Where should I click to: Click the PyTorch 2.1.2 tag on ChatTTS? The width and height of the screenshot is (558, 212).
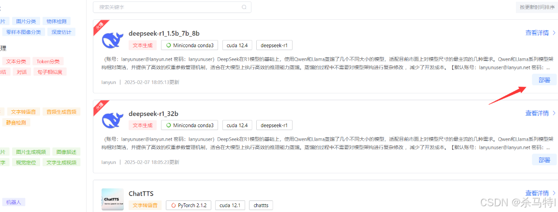click(189, 205)
